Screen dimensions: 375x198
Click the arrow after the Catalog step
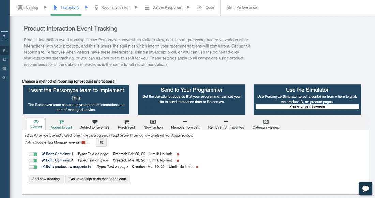pyautogui.click(x=45, y=7)
